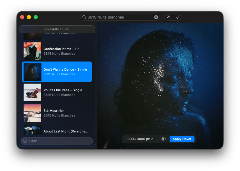240x171 pixels.
Task: Click the About Last Night cover thumbnail
Action: pyautogui.click(x=32, y=130)
